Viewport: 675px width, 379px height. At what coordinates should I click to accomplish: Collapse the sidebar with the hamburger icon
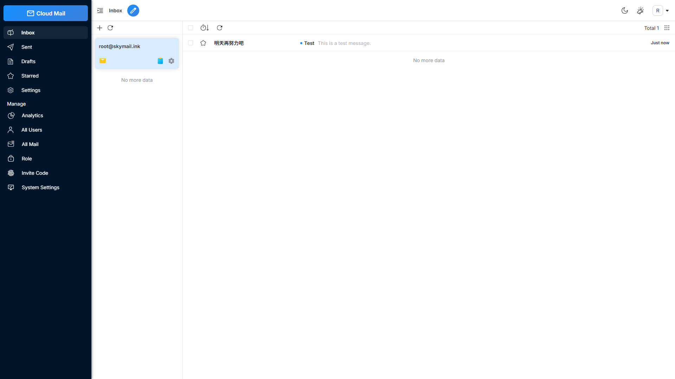[x=100, y=11]
